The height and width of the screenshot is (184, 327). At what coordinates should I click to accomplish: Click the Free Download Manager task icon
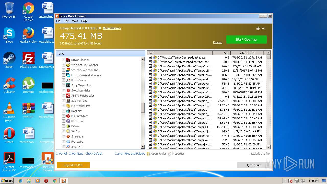point(68,75)
